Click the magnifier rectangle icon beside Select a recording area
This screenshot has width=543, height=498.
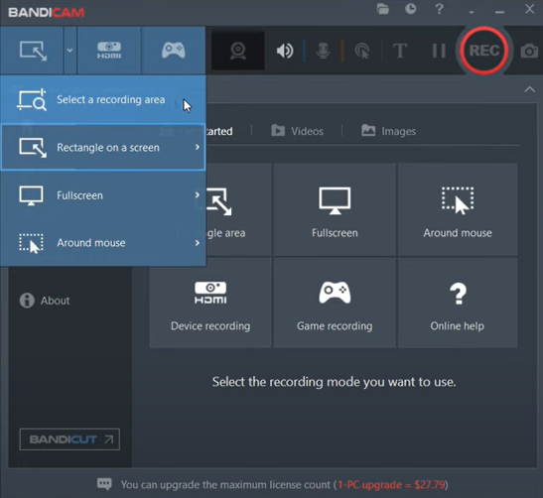click(32, 99)
